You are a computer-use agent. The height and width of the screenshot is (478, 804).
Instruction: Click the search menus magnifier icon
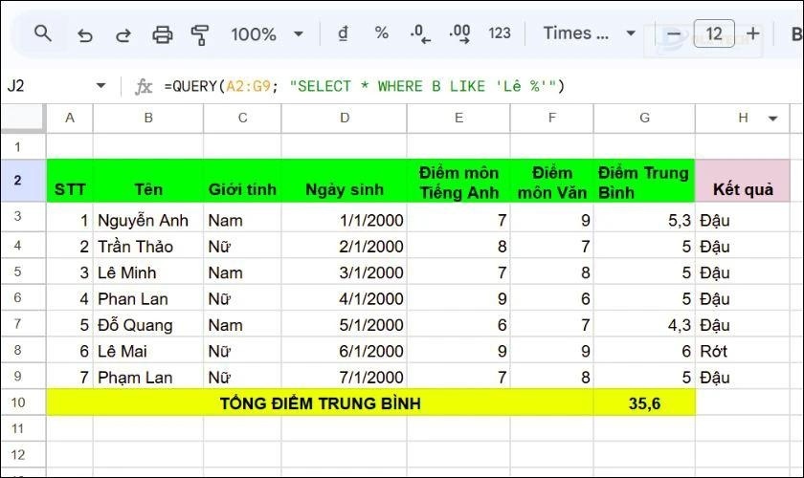pos(42,33)
